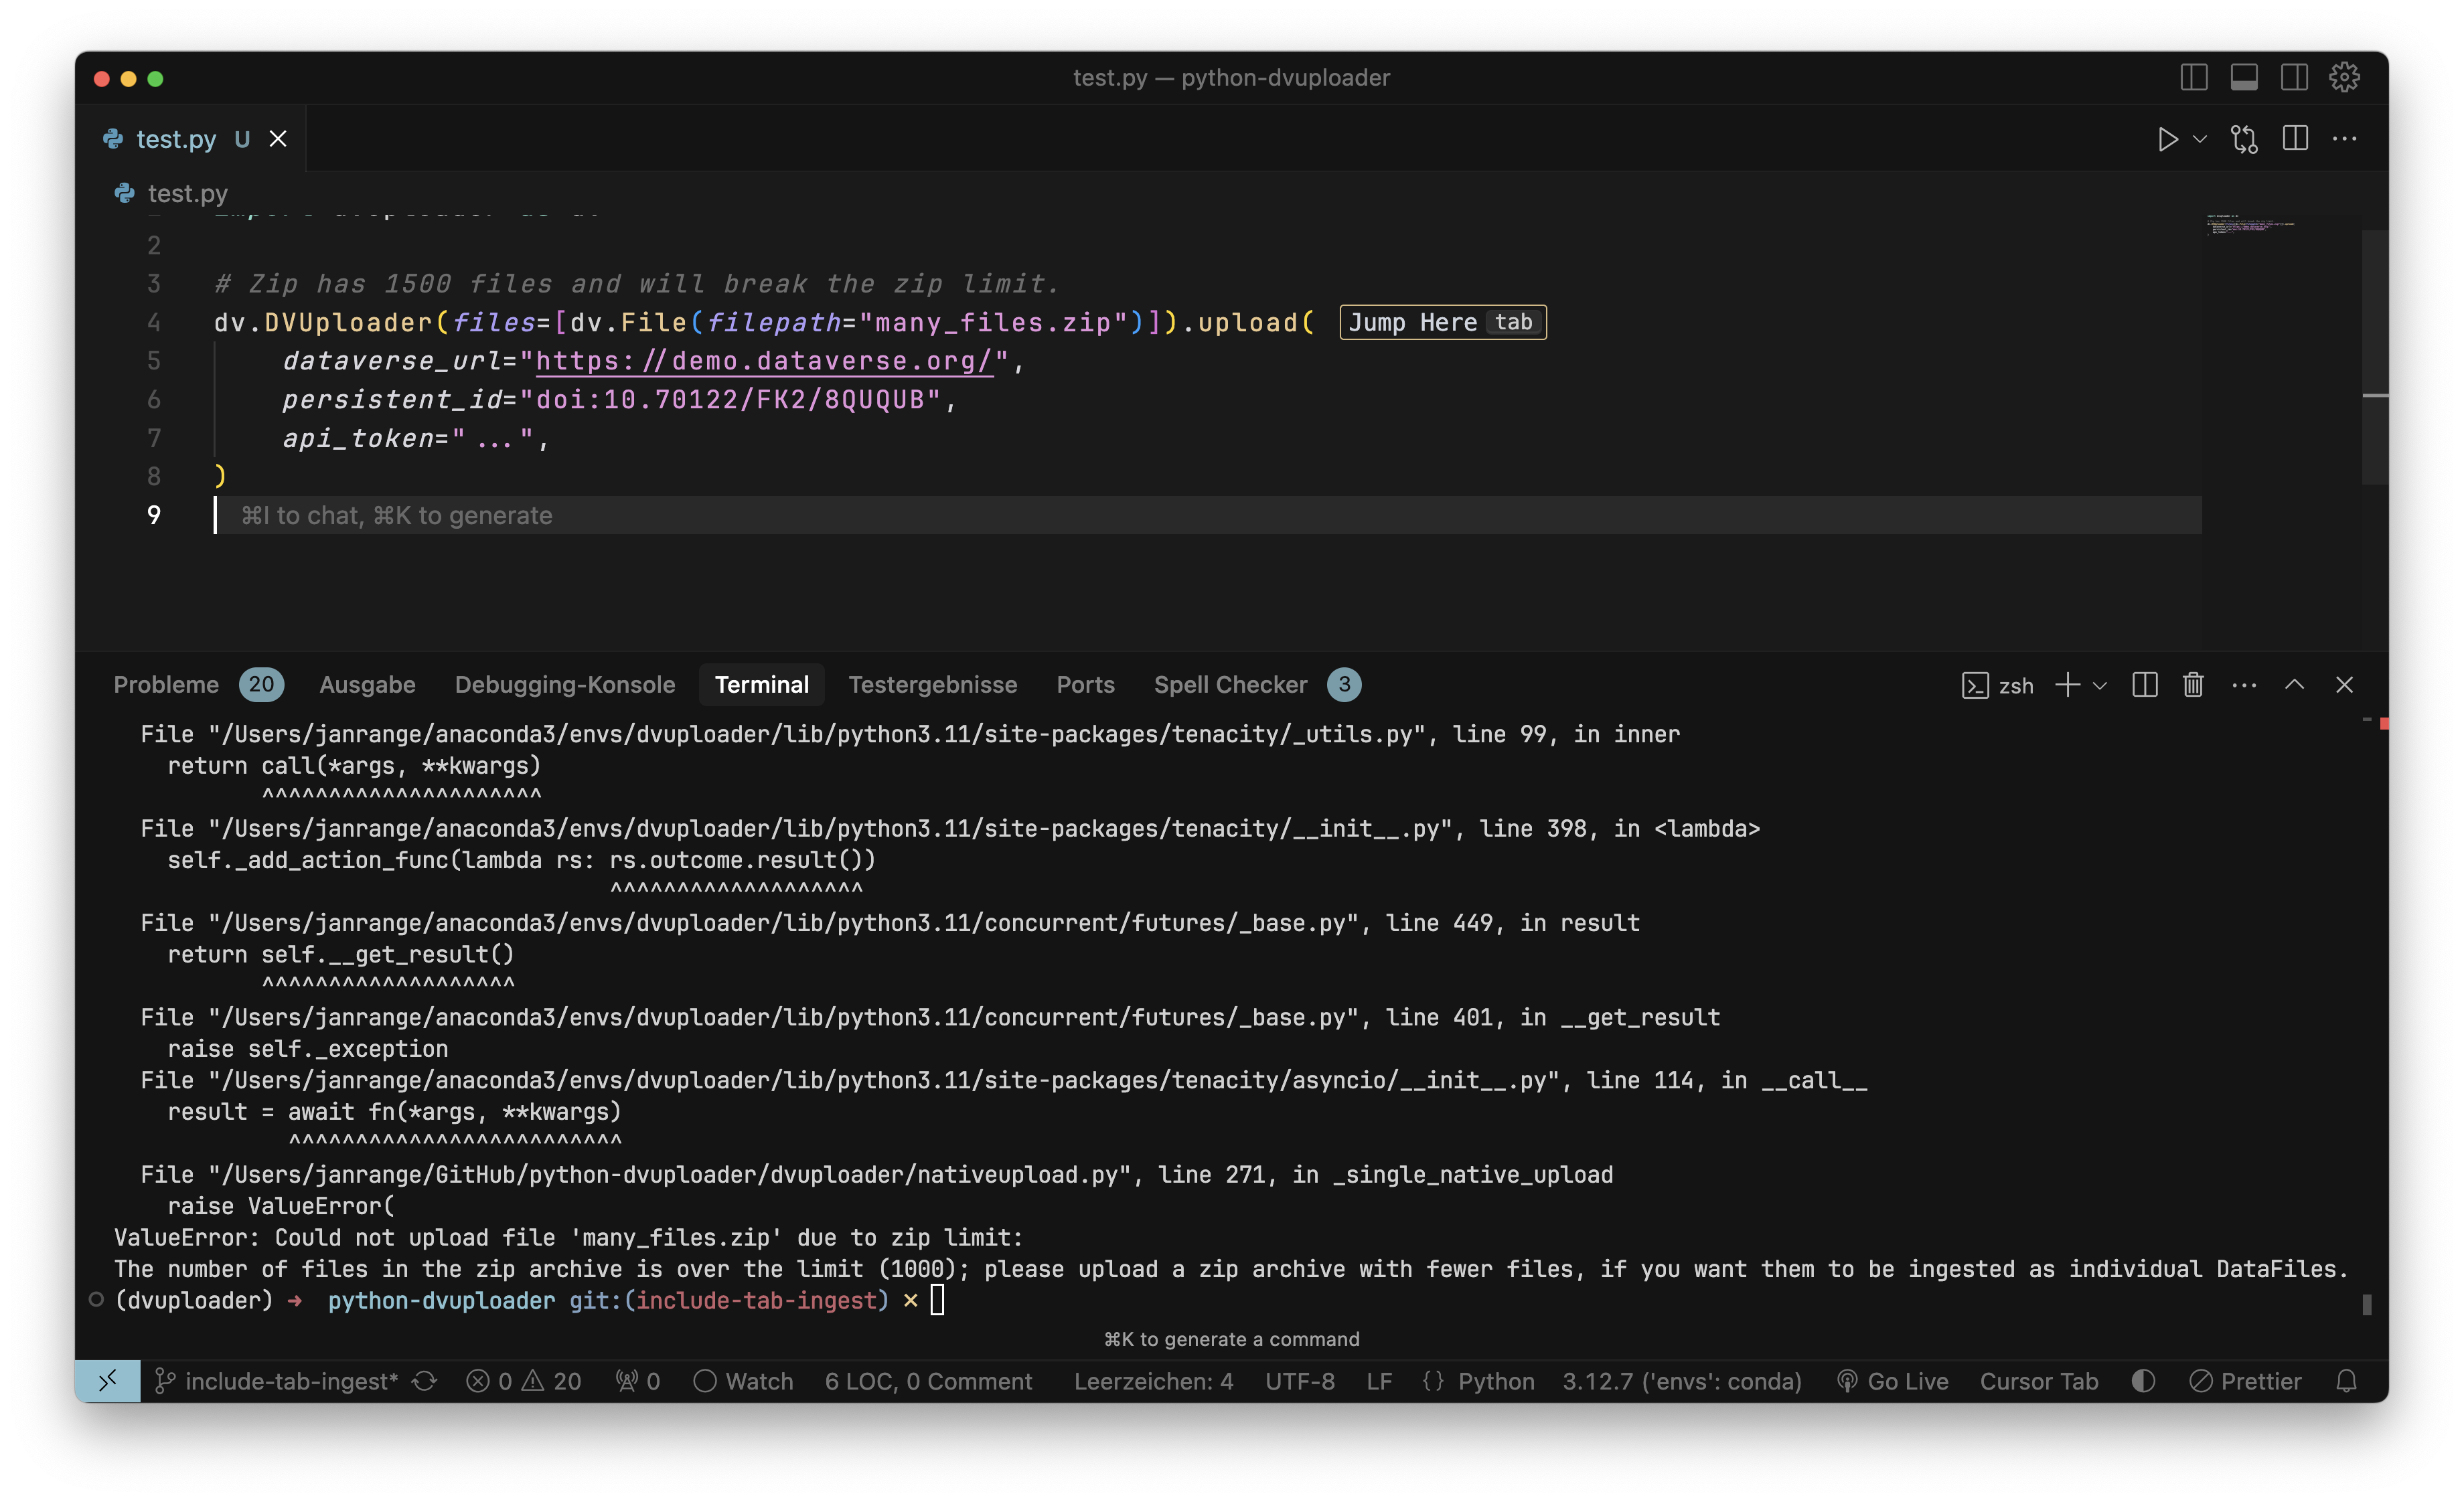Open the new terminal profile dropdown
Image resolution: width=2464 pixels, height=1502 pixels.
[2100, 685]
